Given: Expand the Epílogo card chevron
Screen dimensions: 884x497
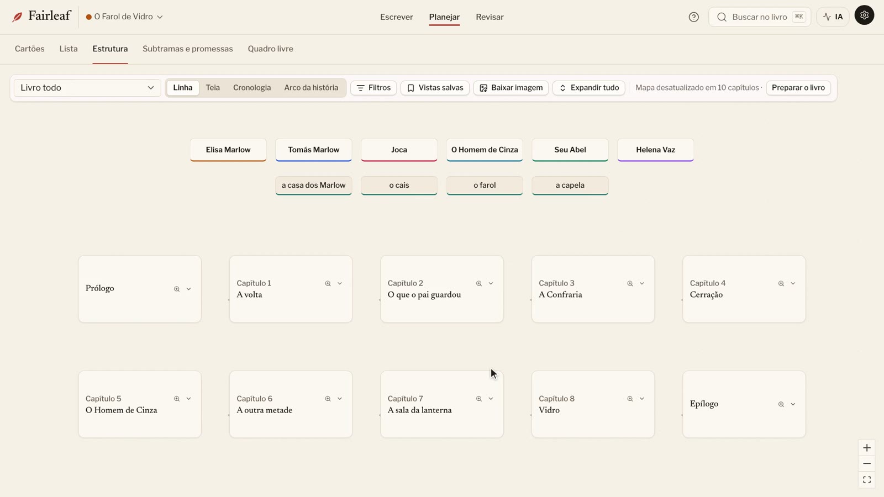Looking at the screenshot, I should coord(793,404).
